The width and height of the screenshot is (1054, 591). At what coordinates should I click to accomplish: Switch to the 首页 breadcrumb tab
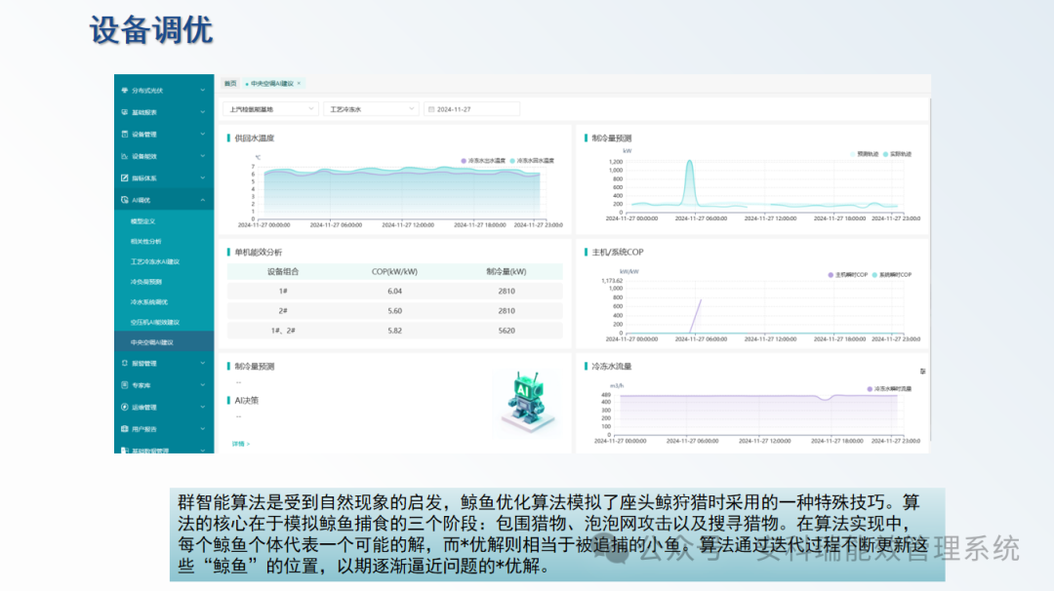(x=230, y=84)
